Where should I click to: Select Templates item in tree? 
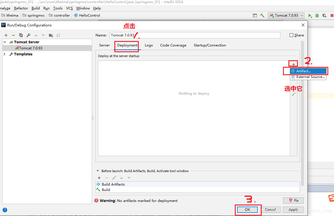[x=23, y=54]
